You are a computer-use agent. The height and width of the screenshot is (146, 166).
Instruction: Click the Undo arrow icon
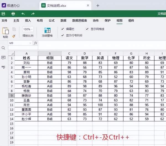pyautogui.click(x=23, y=14)
